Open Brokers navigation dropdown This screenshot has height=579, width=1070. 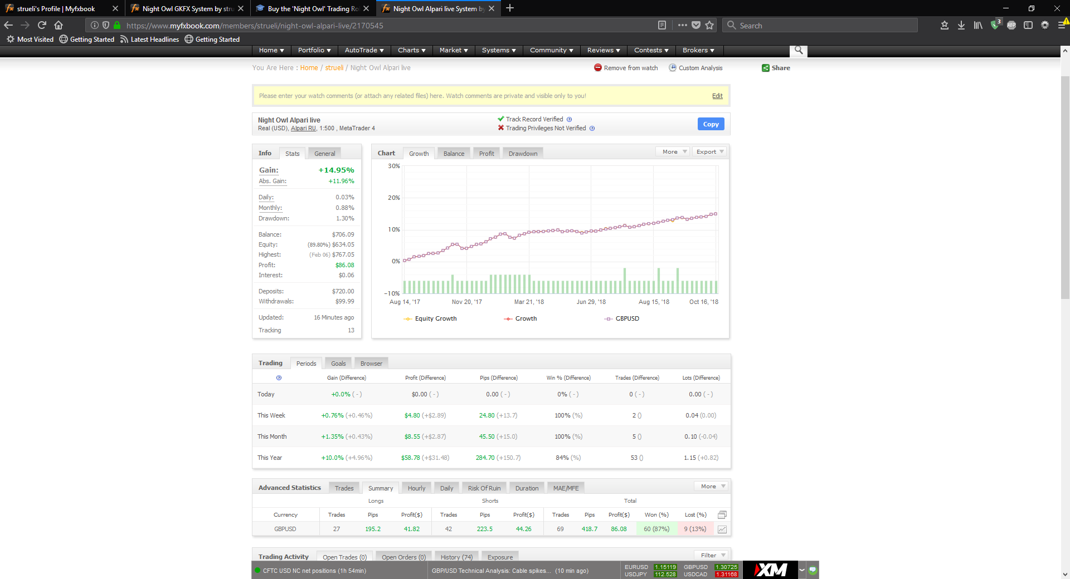698,50
